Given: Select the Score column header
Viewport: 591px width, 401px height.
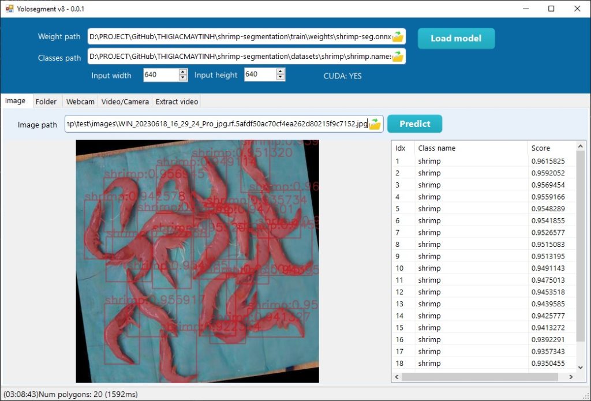Looking at the screenshot, I should click(540, 148).
